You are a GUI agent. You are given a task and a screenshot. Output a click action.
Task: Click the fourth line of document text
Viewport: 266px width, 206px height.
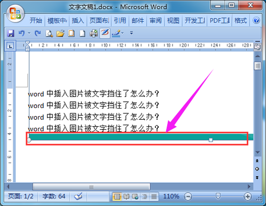[93, 128]
